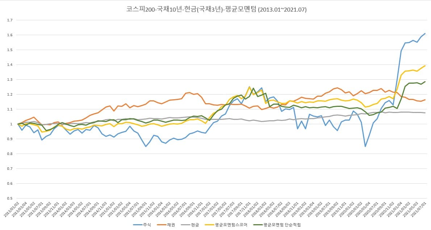Click the 2015/09/01 date label
Viewport: 431px width, 230px height.
tap(139, 209)
